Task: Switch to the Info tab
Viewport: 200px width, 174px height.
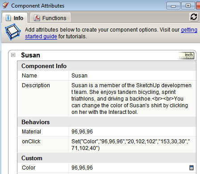Action: coord(15,18)
